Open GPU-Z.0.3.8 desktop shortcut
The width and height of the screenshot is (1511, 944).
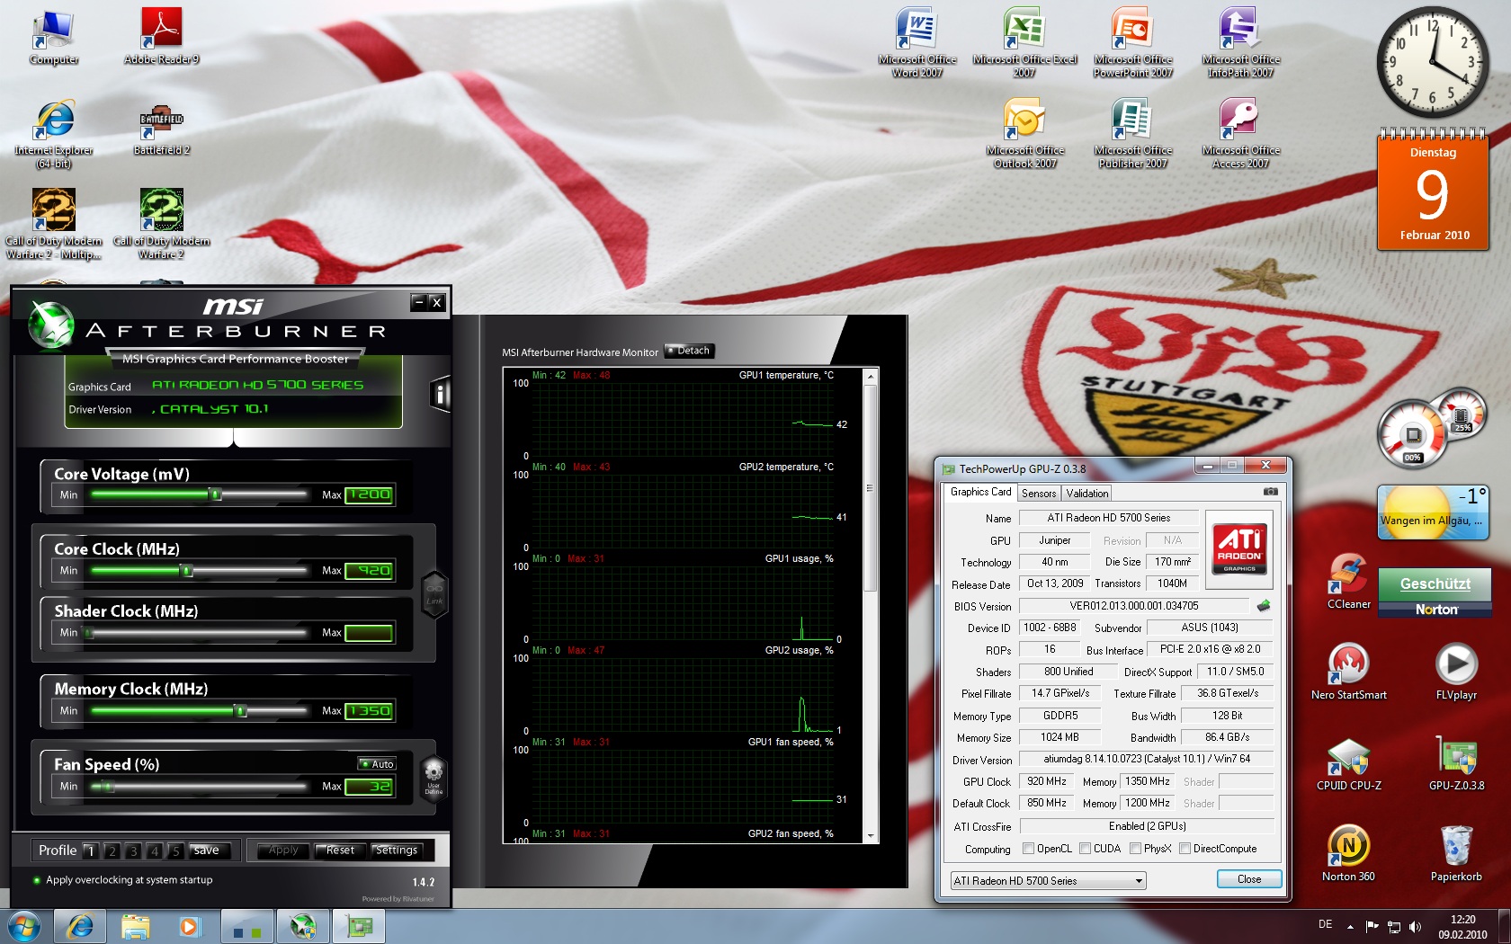coord(1456,762)
